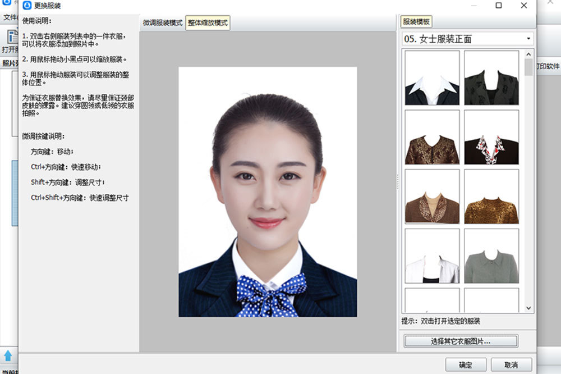
Task: Select the golden leopard print turtleneck top
Action: [x=491, y=197]
